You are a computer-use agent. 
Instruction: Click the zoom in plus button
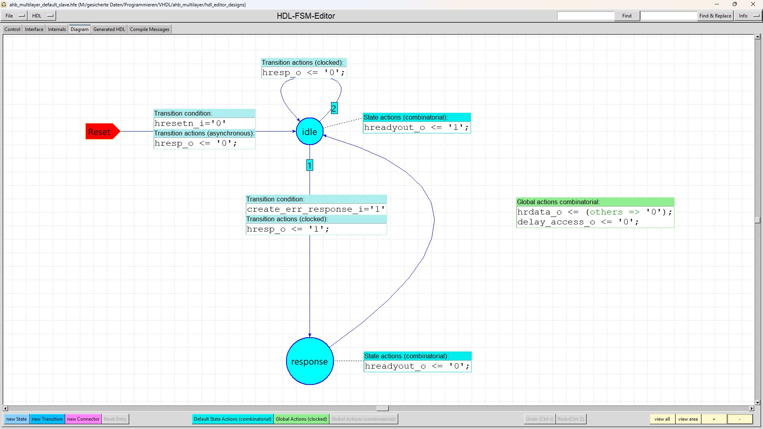click(x=714, y=419)
